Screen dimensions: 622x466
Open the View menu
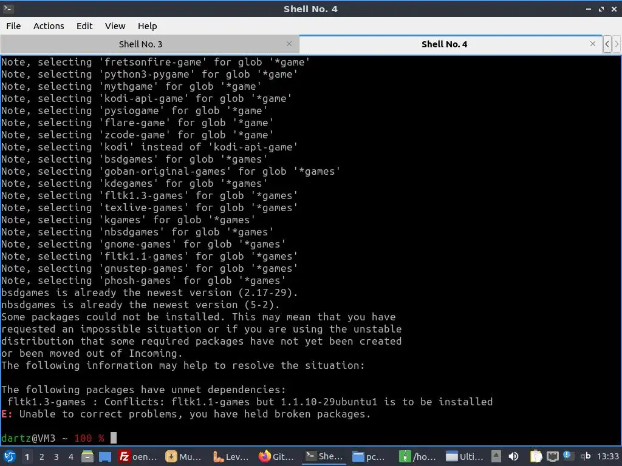tap(115, 25)
